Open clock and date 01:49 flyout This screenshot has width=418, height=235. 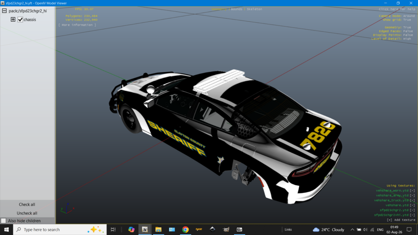click(394, 230)
